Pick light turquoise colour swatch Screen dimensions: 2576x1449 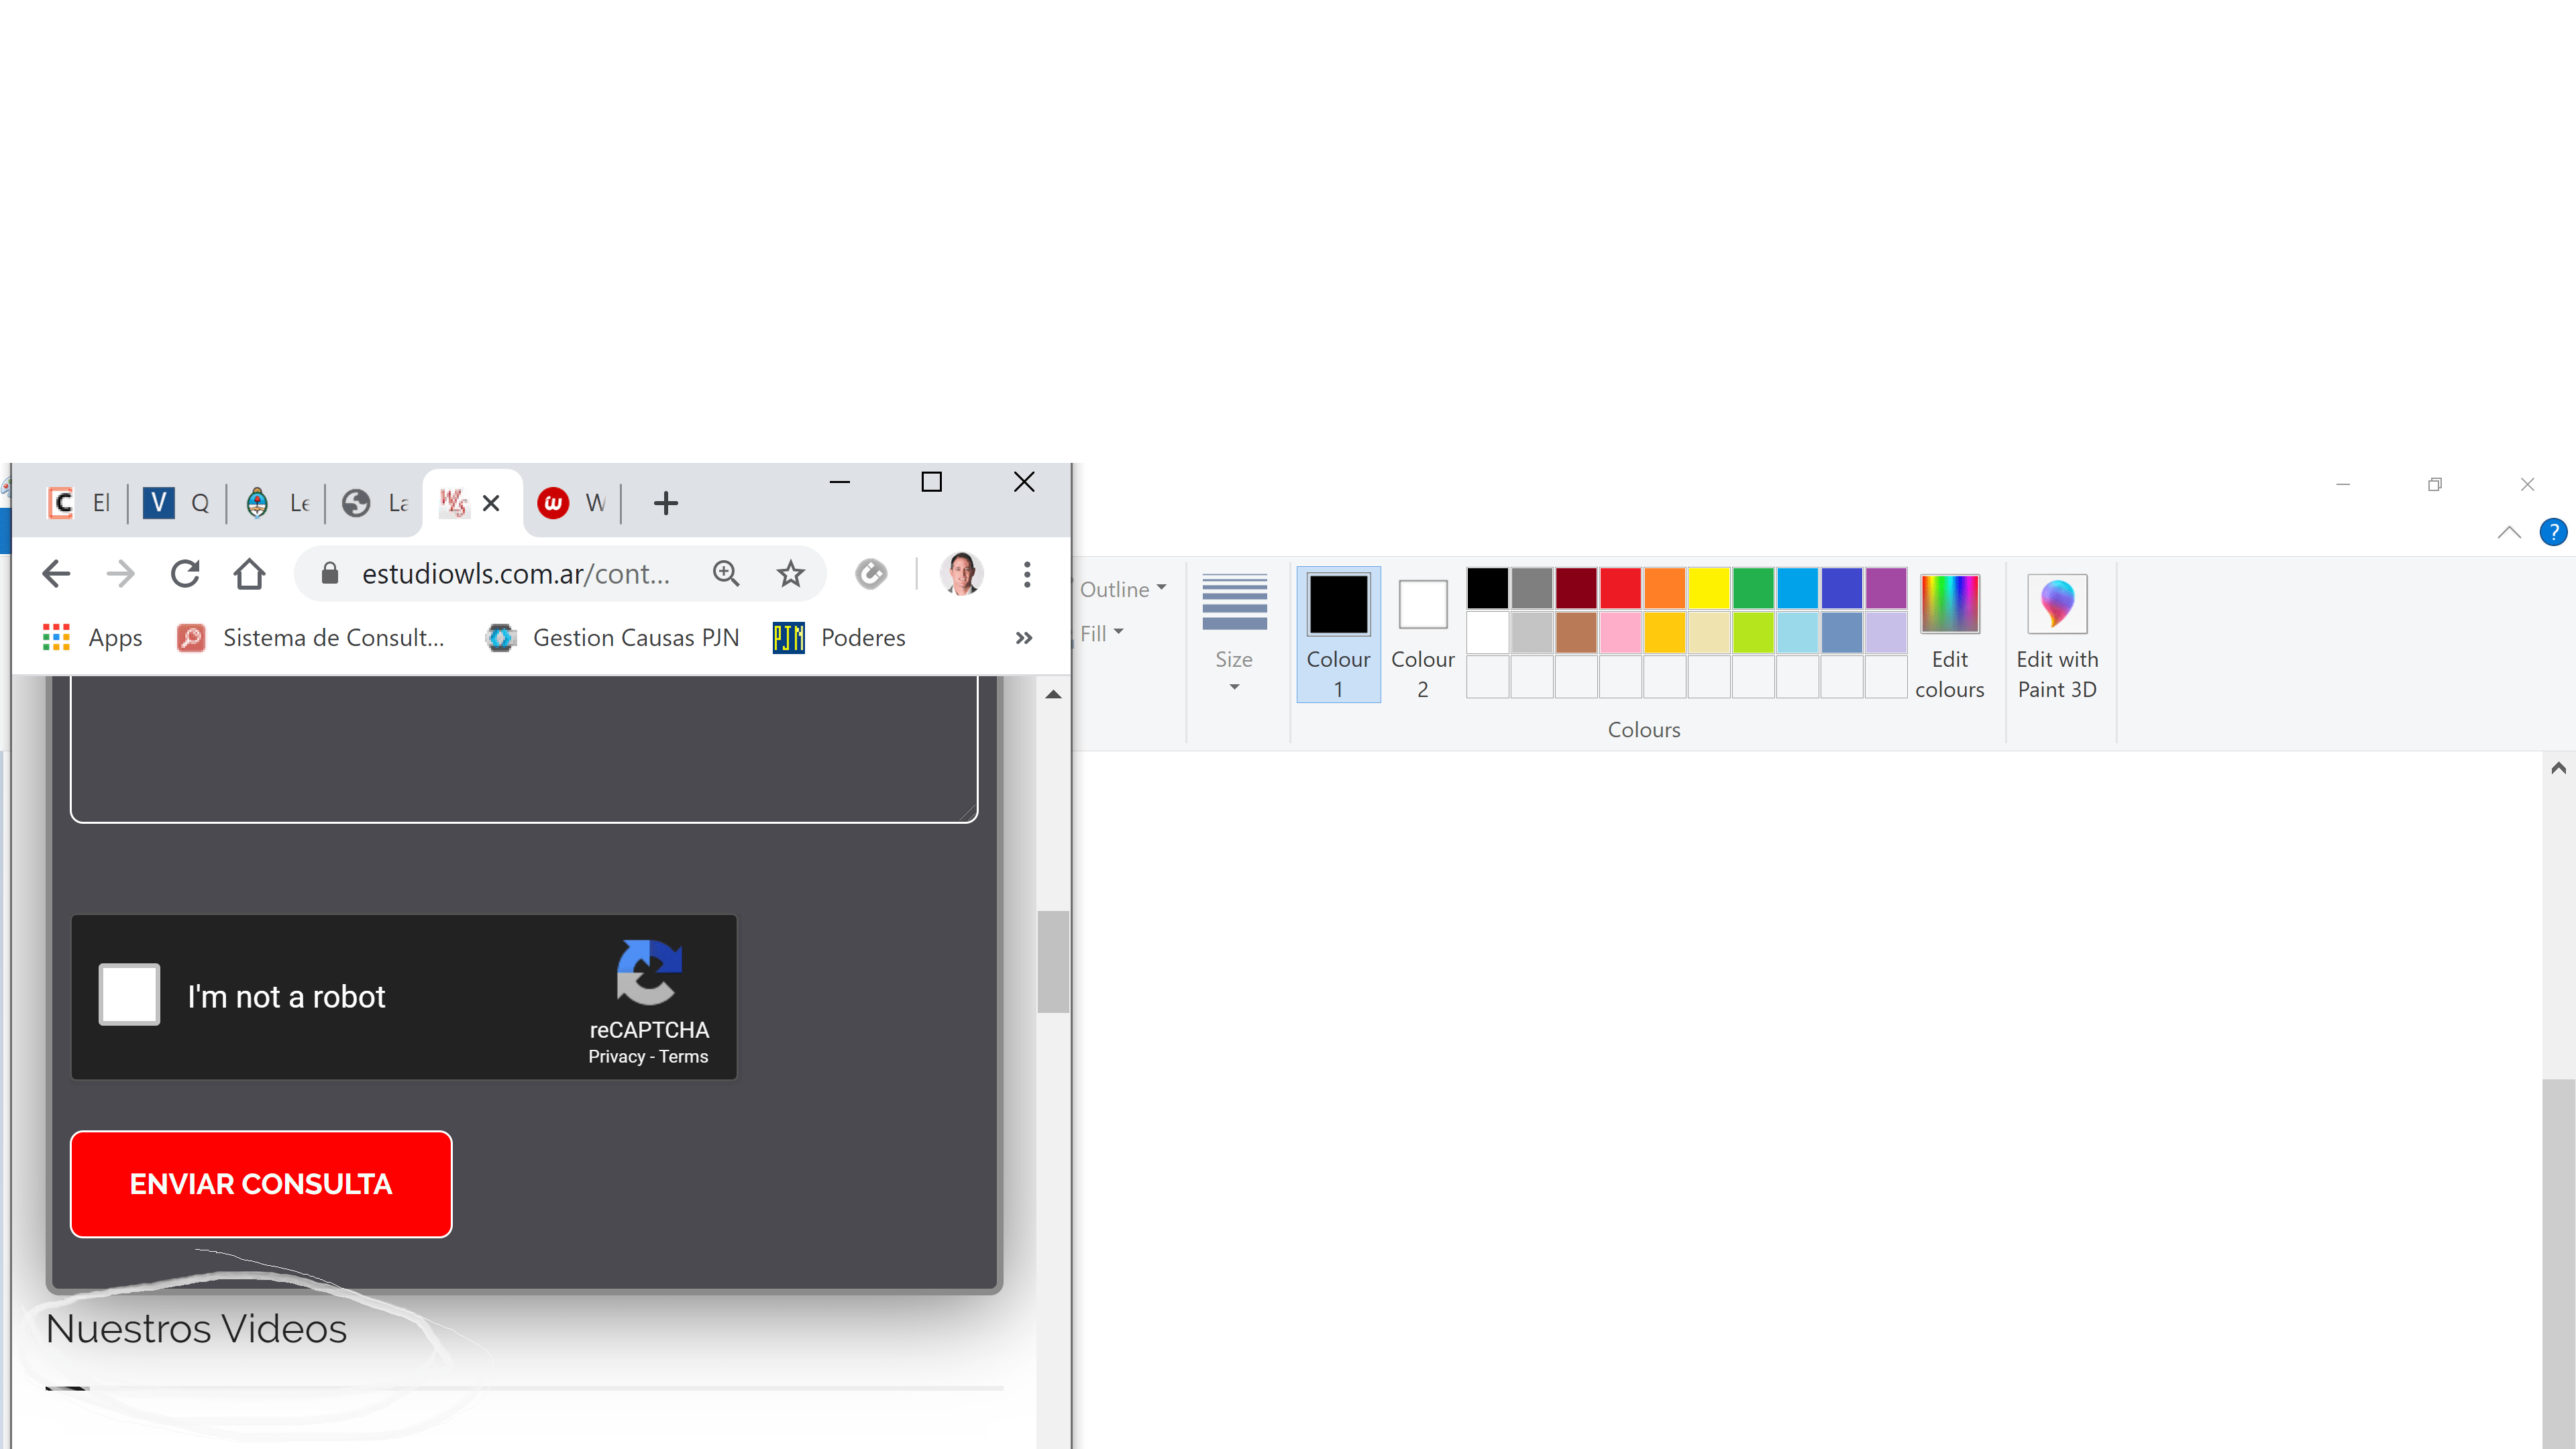(1797, 632)
